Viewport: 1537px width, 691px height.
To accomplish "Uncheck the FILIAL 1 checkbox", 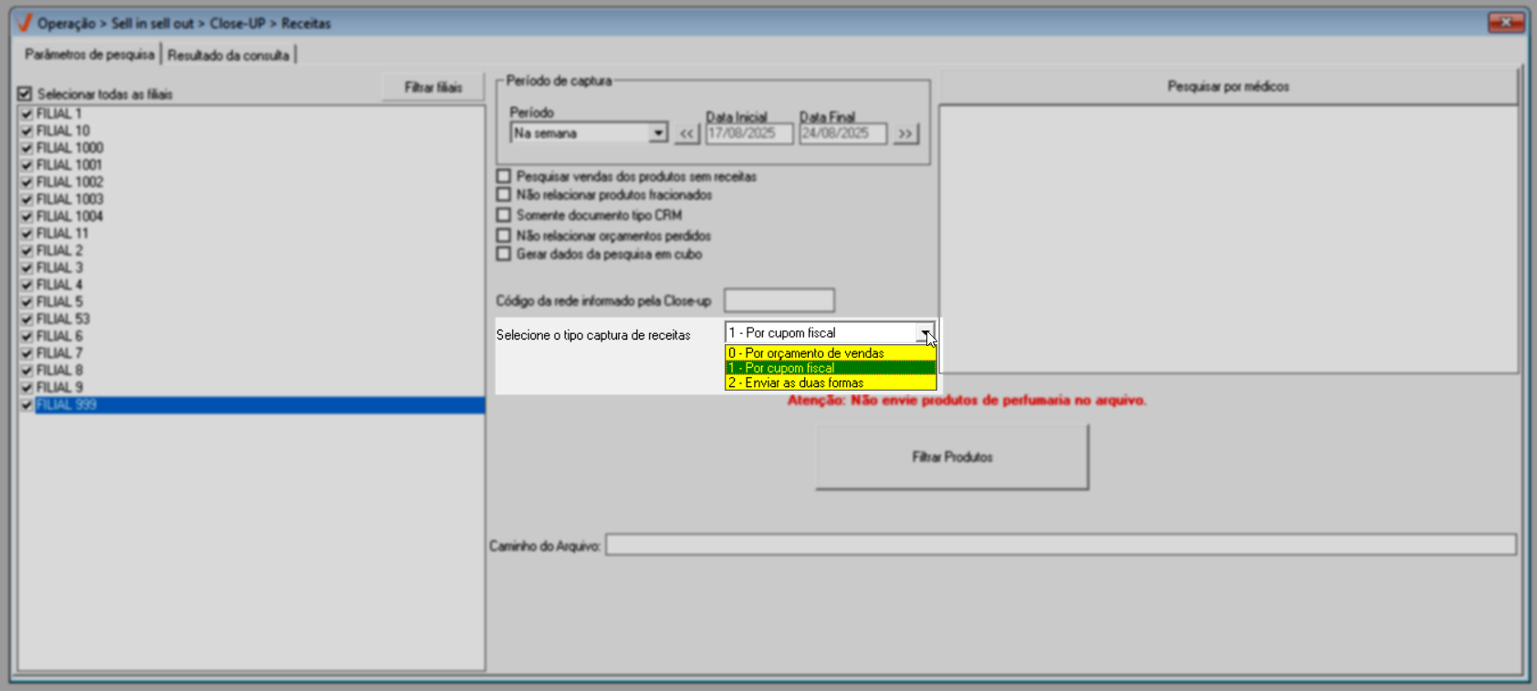I will click(x=26, y=114).
